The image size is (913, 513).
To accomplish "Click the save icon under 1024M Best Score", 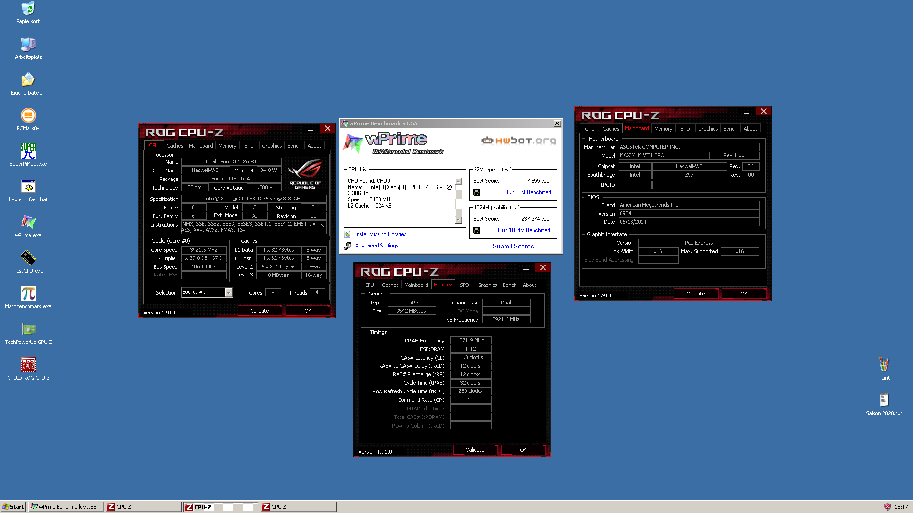I will tap(476, 230).
